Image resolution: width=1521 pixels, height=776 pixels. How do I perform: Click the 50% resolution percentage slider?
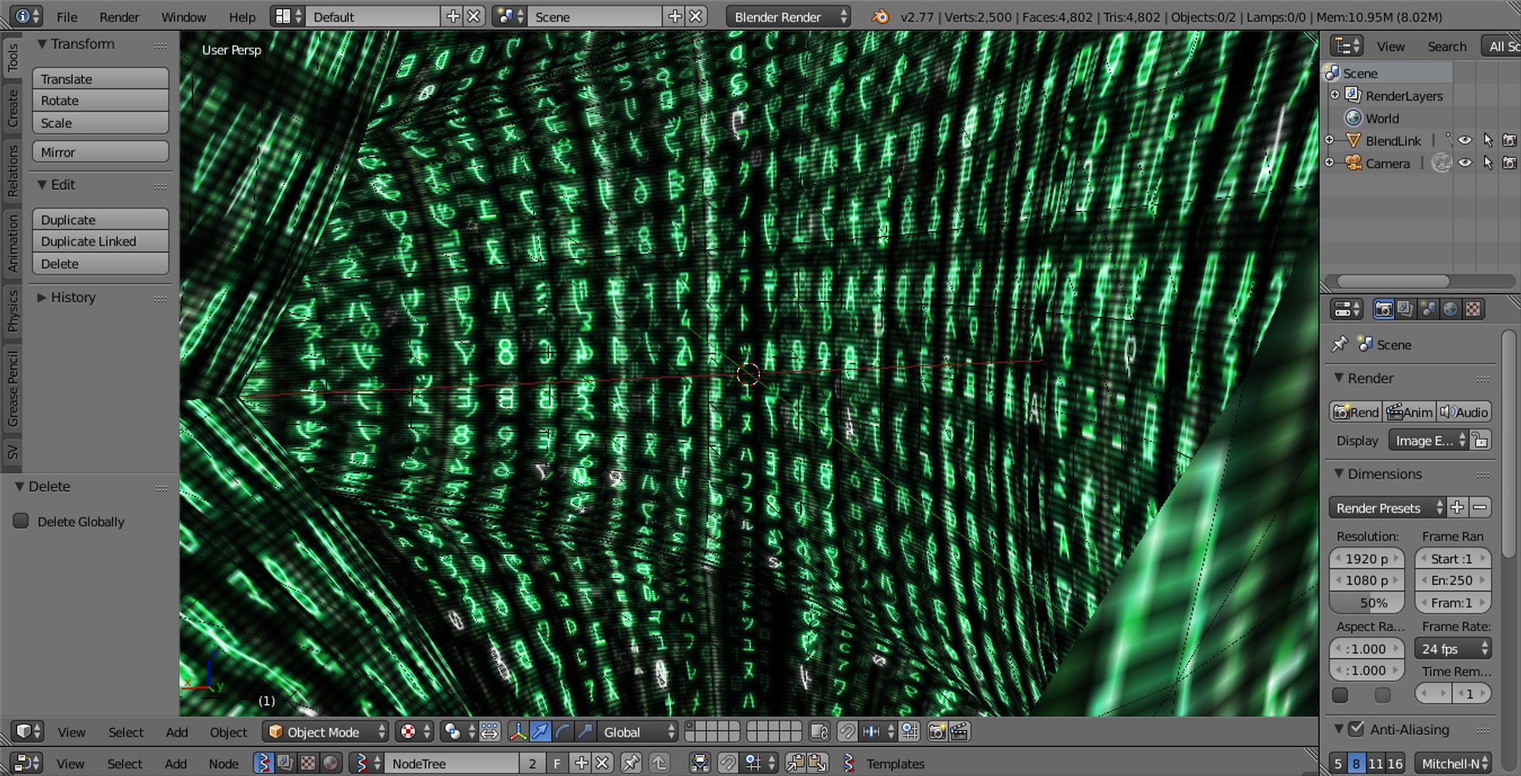click(x=1367, y=603)
